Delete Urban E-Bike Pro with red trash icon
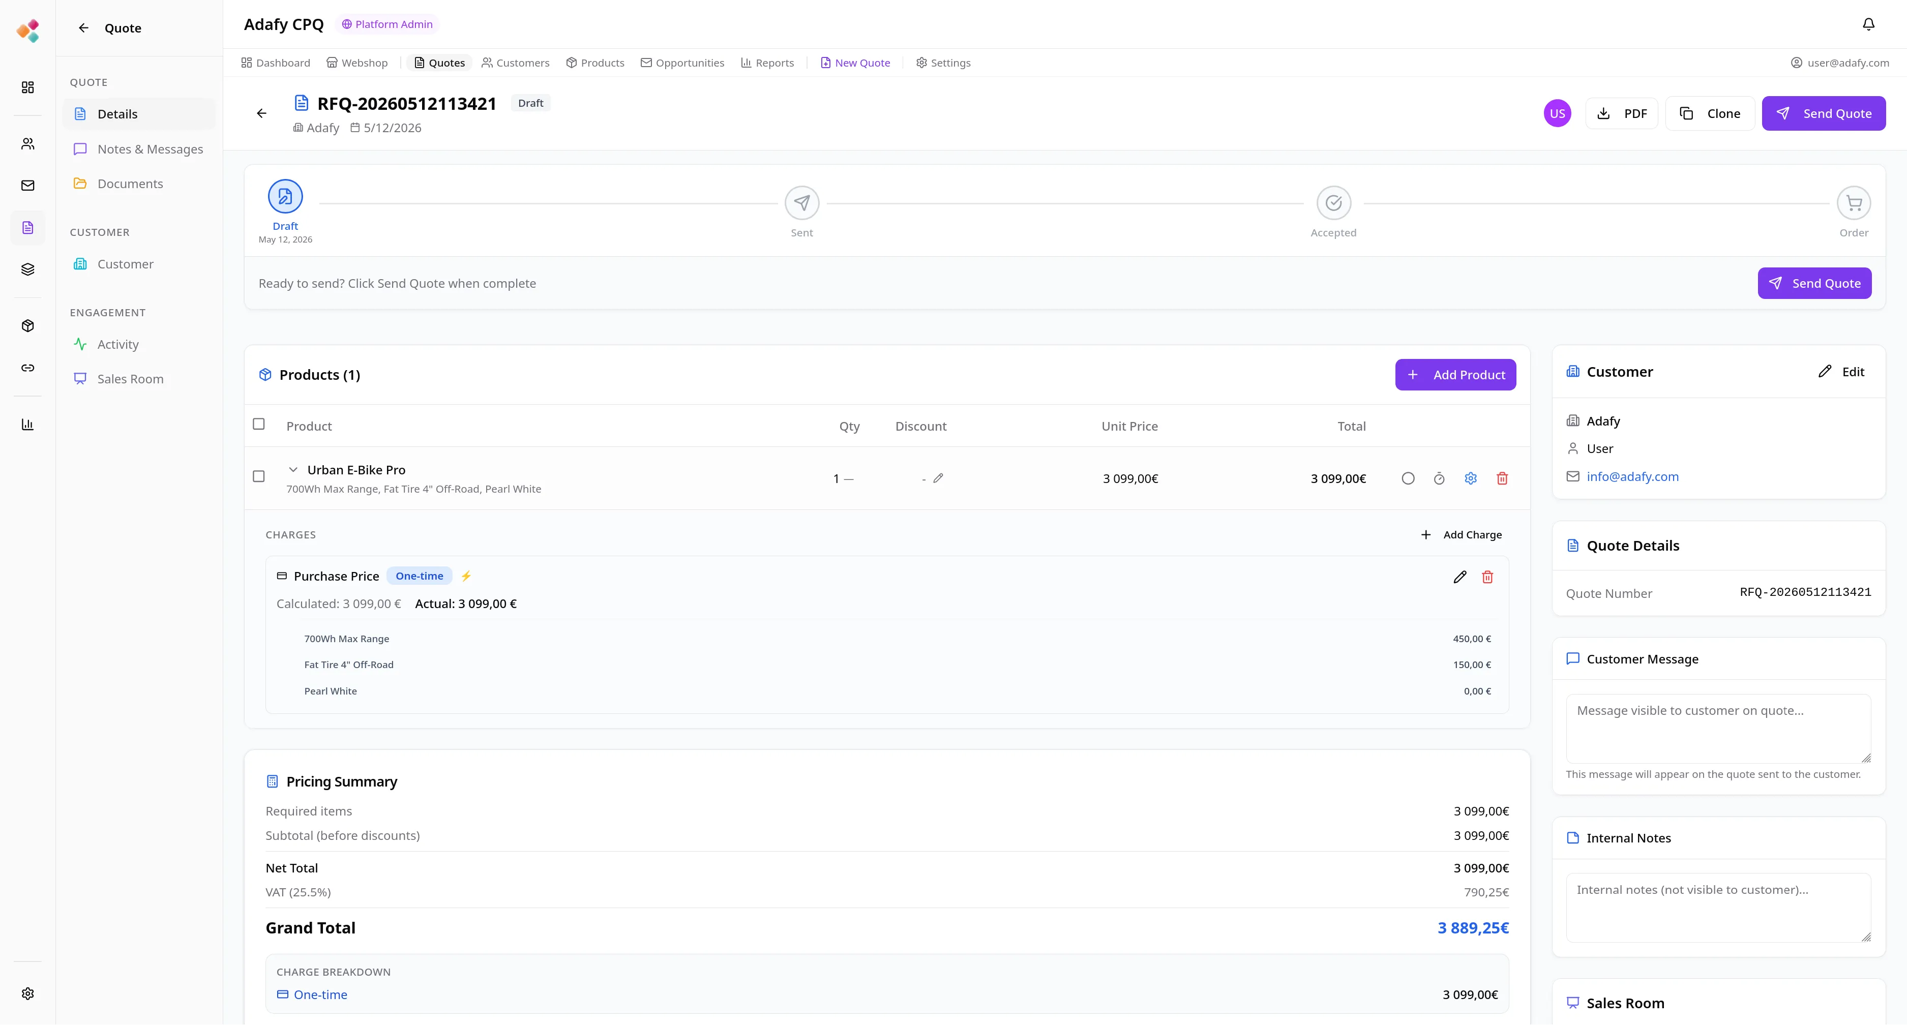The width and height of the screenshot is (1907, 1025). (x=1502, y=479)
